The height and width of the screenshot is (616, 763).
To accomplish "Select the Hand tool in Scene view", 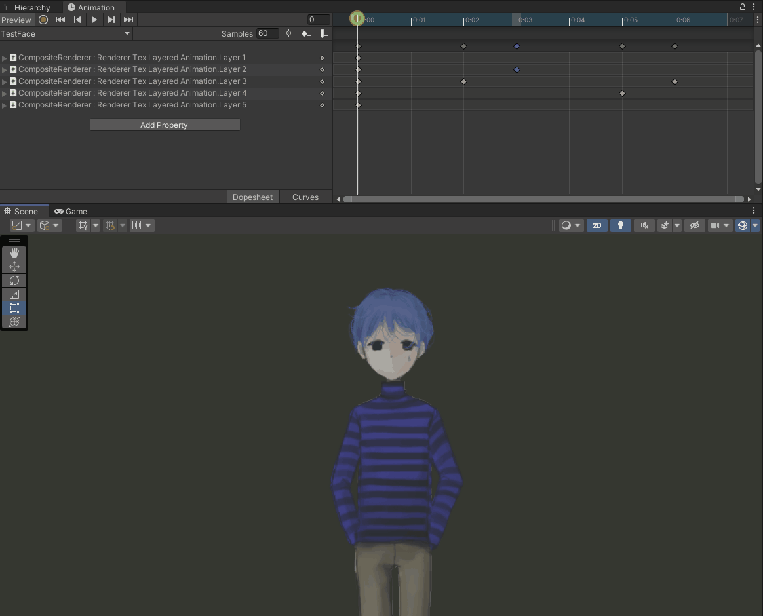I will [x=14, y=252].
